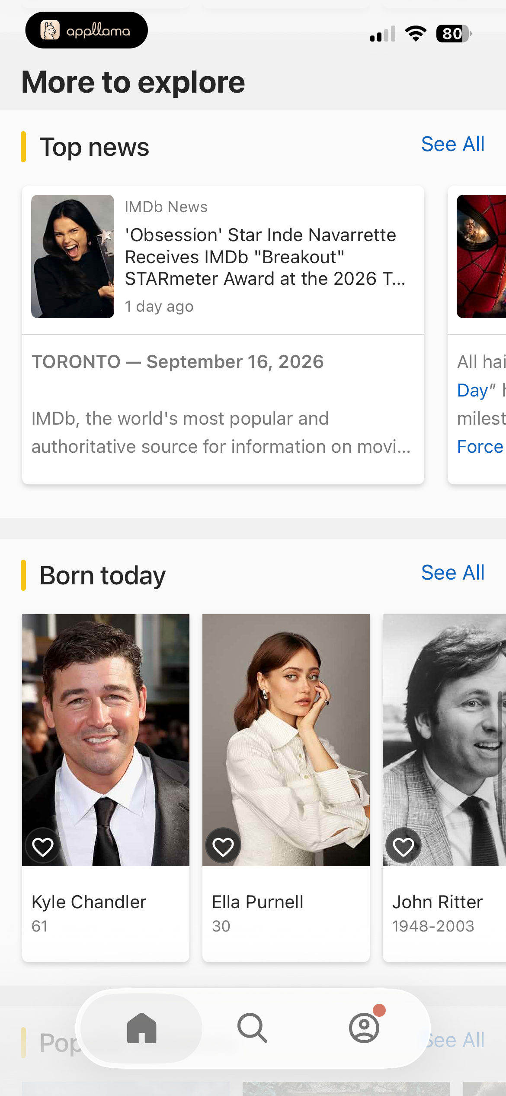Open the profile tab with notification dot
The width and height of the screenshot is (506, 1096).
pyautogui.click(x=365, y=1028)
